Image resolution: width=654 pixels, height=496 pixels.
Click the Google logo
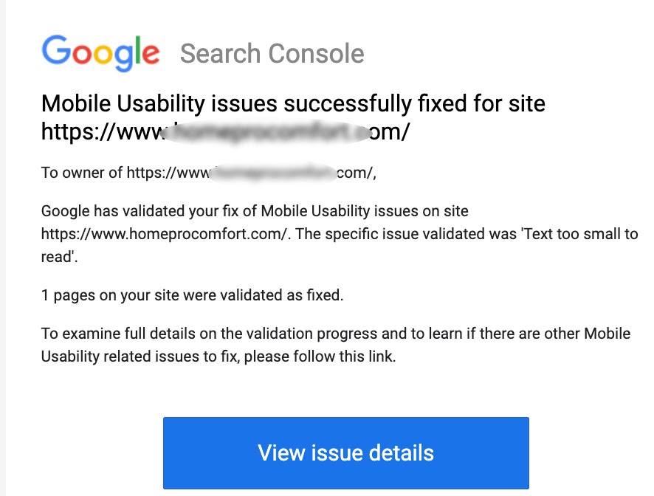pos(100,53)
